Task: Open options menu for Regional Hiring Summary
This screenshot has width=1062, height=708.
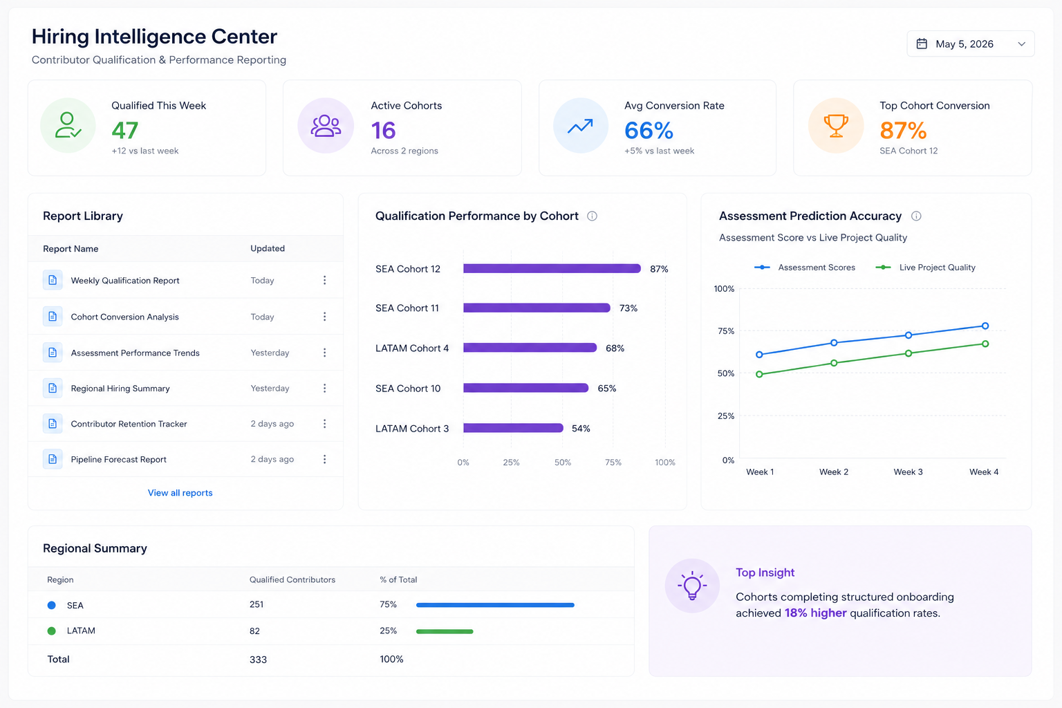Action: tap(324, 389)
